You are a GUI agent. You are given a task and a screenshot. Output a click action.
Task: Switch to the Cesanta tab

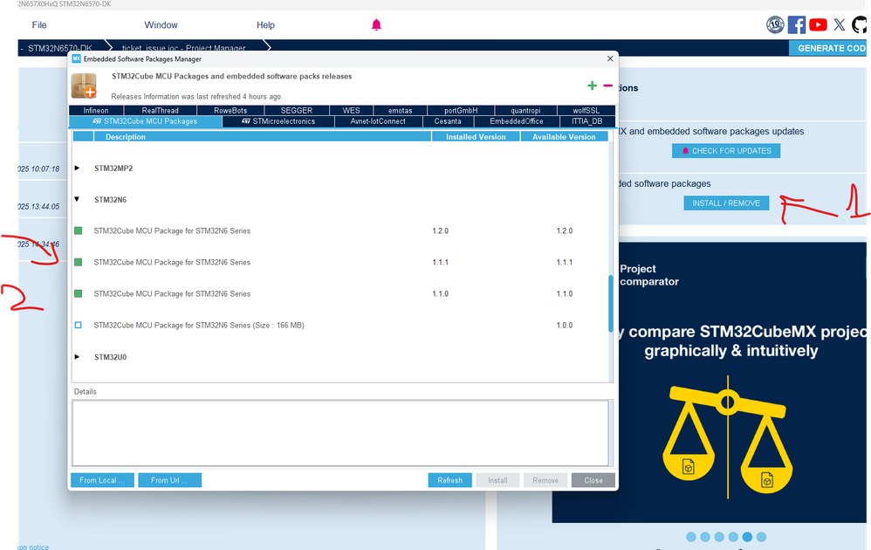[x=448, y=121]
